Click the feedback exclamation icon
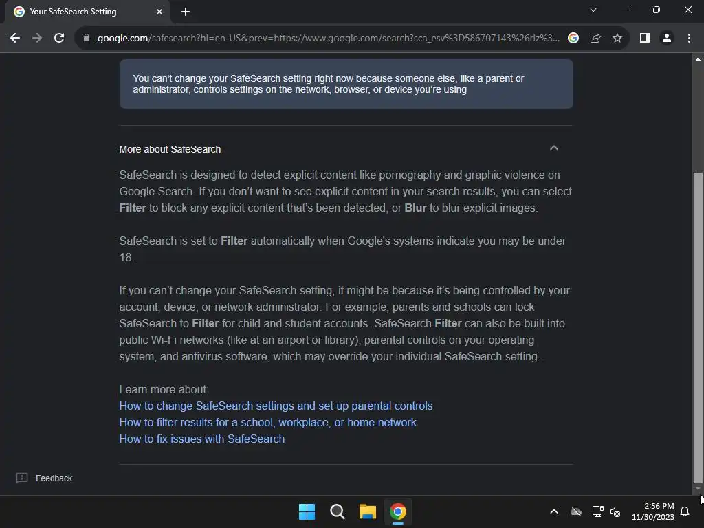The width and height of the screenshot is (704, 528). [x=22, y=478]
